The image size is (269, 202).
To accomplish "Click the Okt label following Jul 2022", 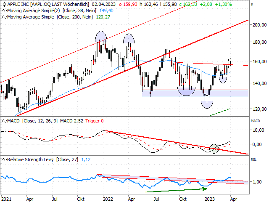I will tap(183, 199).
